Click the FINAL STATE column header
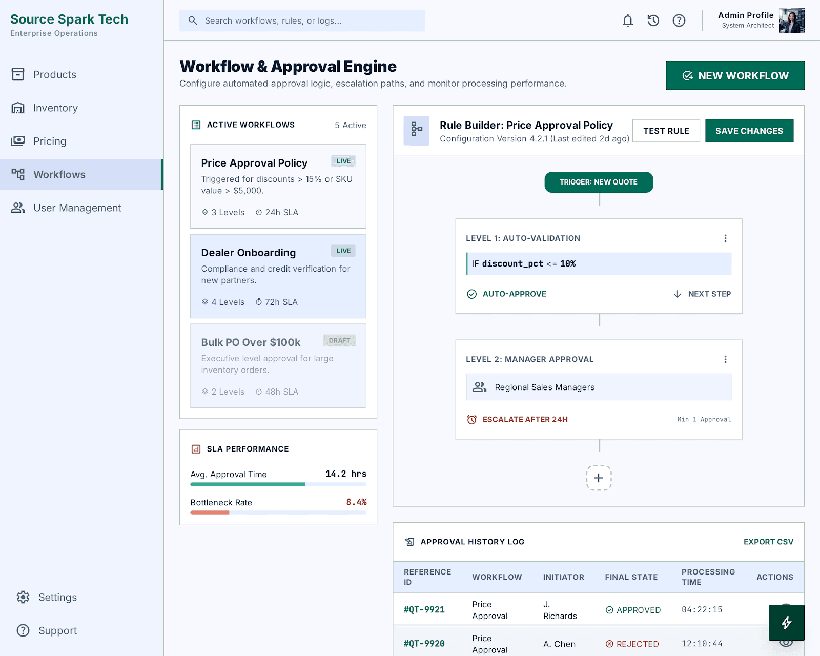The image size is (820, 656). coord(631,577)
